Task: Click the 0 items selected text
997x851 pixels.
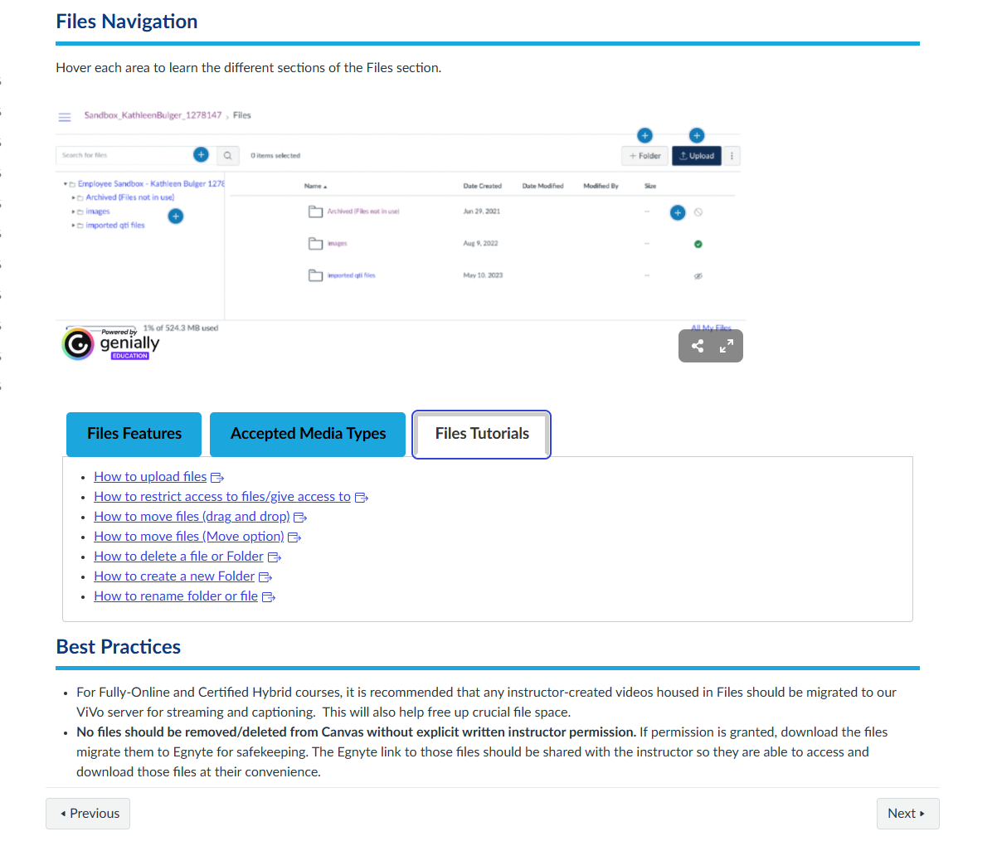Action: pyautogui.click(x=275, y=156)
